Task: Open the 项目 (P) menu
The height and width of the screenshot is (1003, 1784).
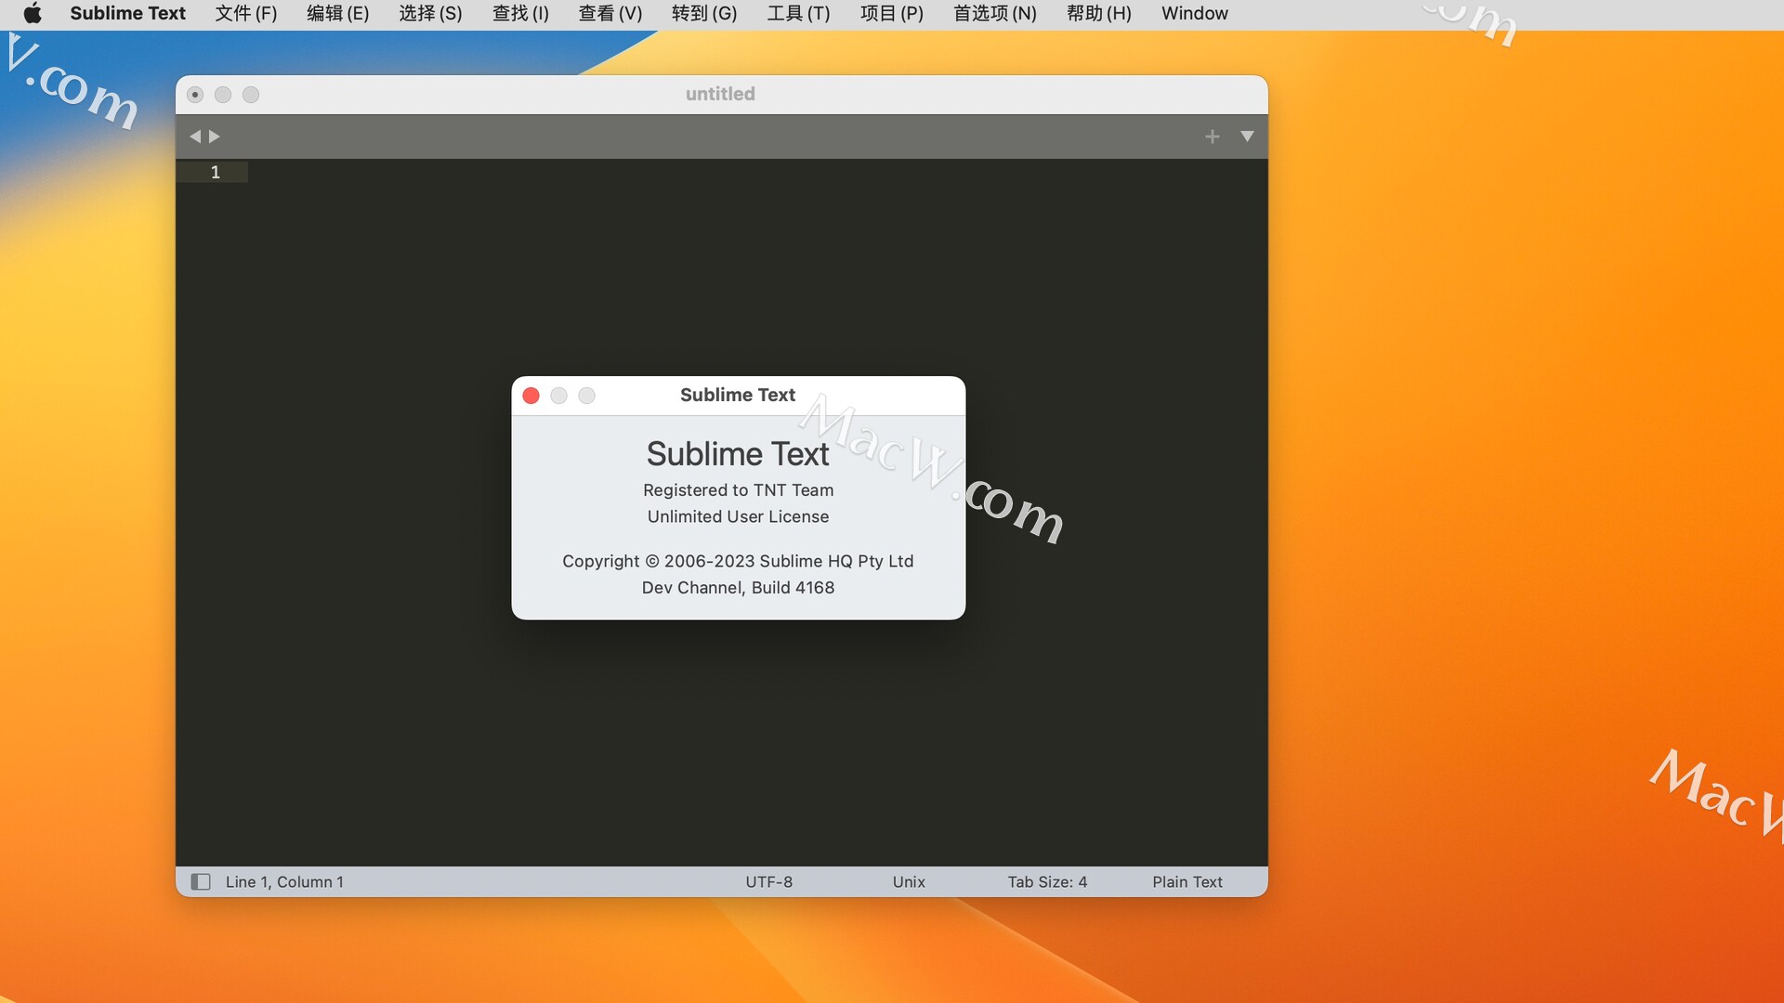Action: tap(892, 13)
